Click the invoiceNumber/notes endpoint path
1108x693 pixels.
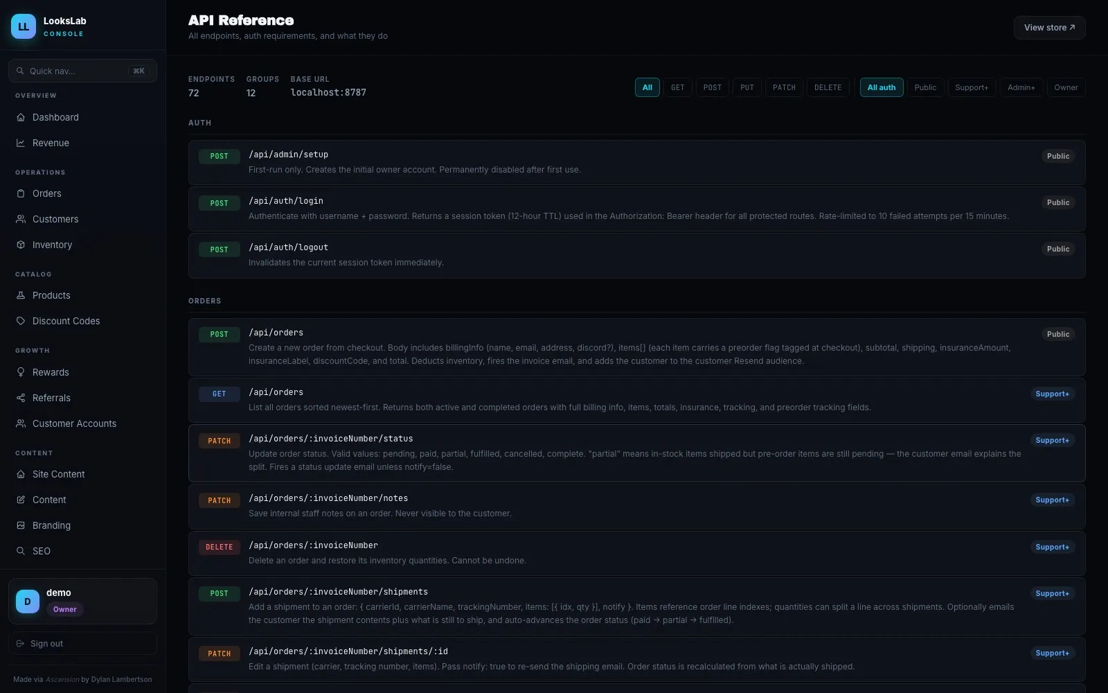click(x=328, y=498)
